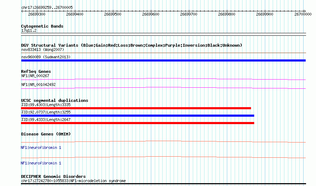
Task: Click ruler position 26699700
Action: [189, 14]
